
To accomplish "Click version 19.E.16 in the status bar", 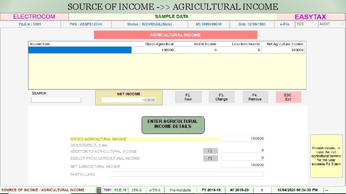I will (x=120, y=190).
